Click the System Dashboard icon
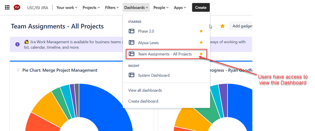This screenshot has height=131, width=315. coord(131,75)
